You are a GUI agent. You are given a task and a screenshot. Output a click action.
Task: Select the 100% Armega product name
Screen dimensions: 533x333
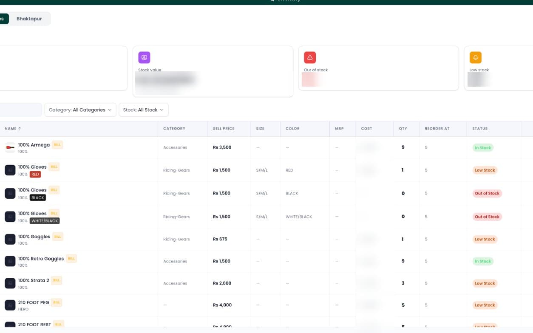pyautogui.click(x=34, y=145)
